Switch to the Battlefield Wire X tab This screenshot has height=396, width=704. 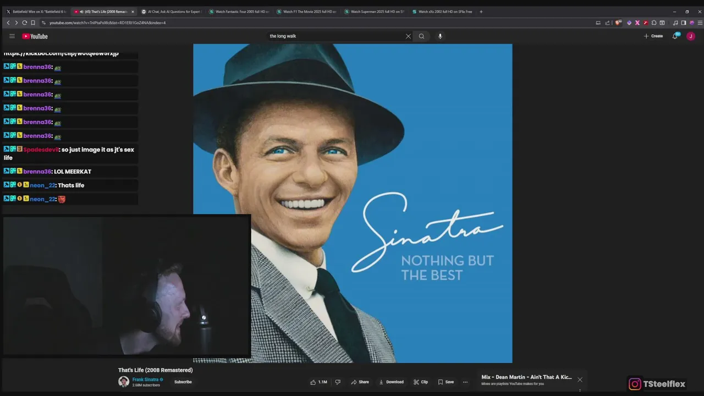(x=36, y=12)
